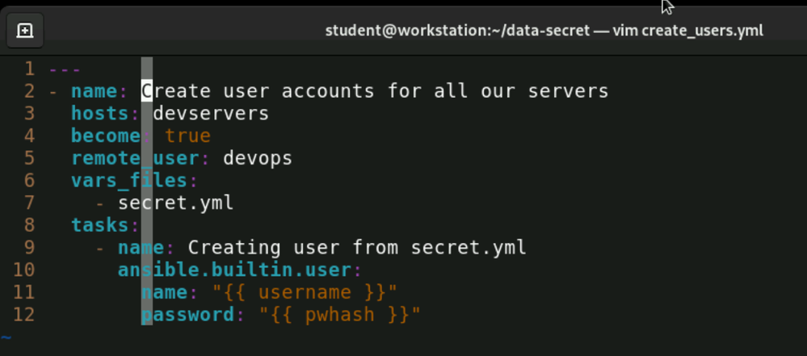Click the highlighted 'C' in Create
Image resolution: width=807 pixels, height=356 pixels.
pyautogui.click(x=147, y=91)
